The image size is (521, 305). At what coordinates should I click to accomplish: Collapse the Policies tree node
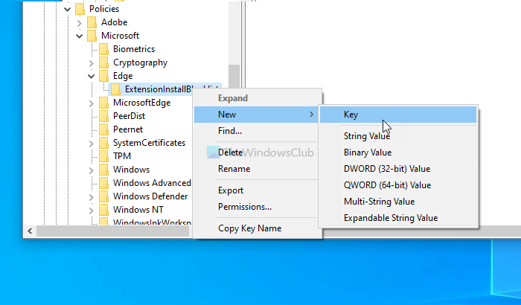[68, 9]
